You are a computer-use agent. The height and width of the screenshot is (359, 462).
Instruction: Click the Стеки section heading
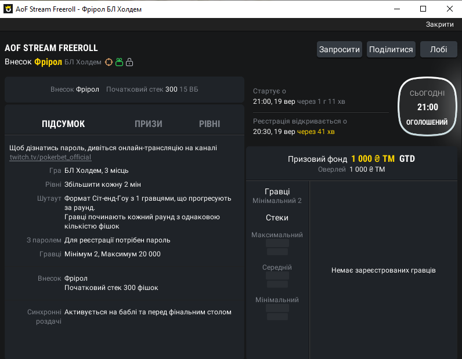(x=277, y=217)
